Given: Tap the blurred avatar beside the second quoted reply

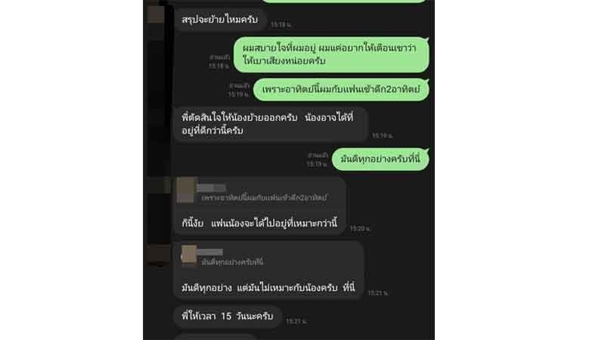Looking at the screenshot, I should tap(158, 255).
